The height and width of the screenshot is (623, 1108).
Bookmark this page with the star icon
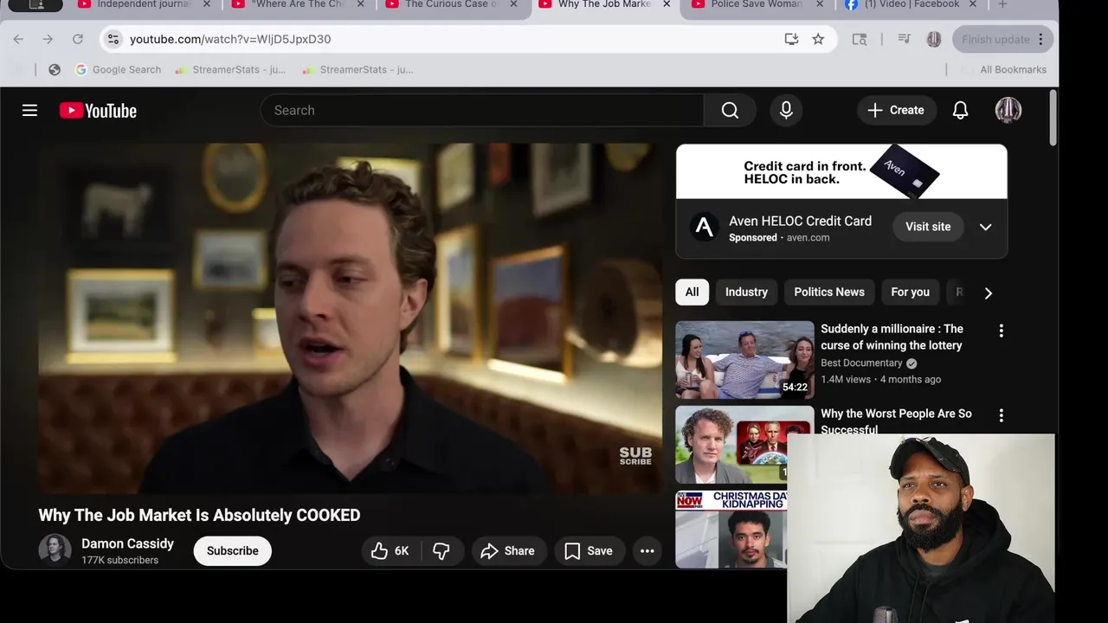pos(818,39)
